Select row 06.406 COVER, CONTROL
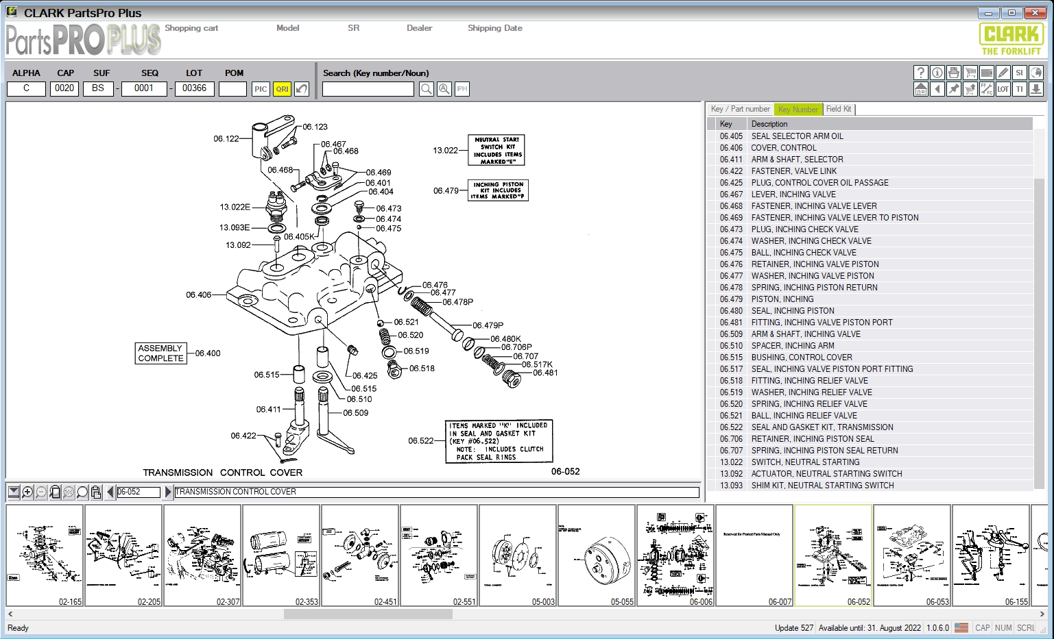Viewport: 1054px width, 639px height. 870,148
